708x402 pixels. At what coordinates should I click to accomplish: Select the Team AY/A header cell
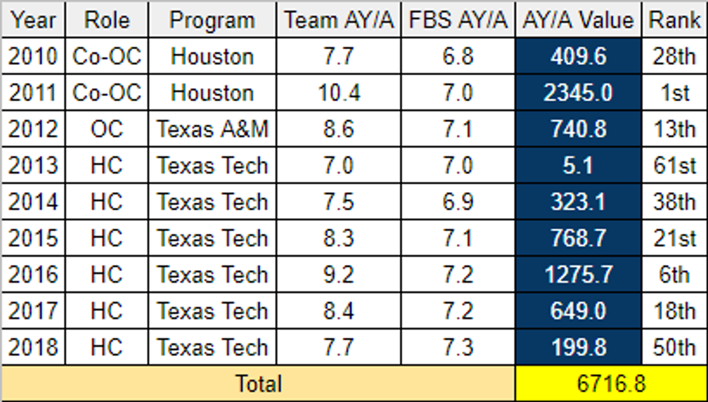tap(339, 20)
